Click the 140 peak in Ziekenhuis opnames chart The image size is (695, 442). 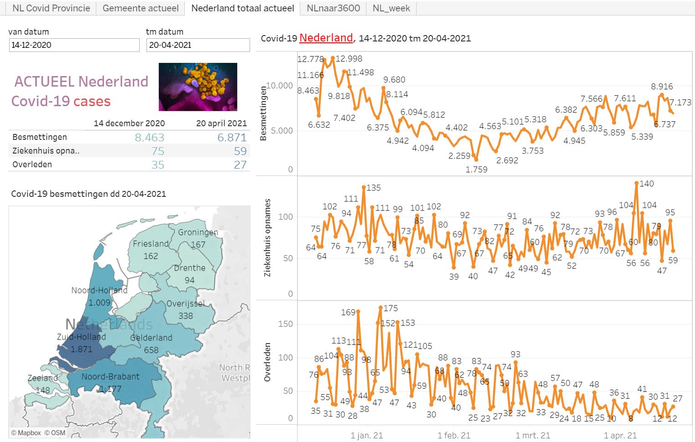637,183
